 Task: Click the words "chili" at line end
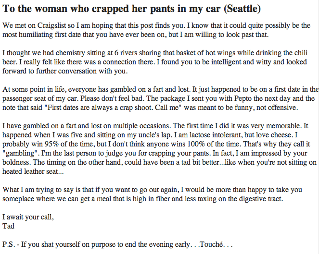[301, 53]
